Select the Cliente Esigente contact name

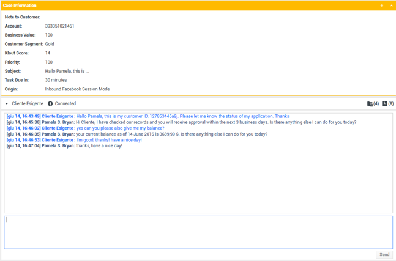click(28, 104)
